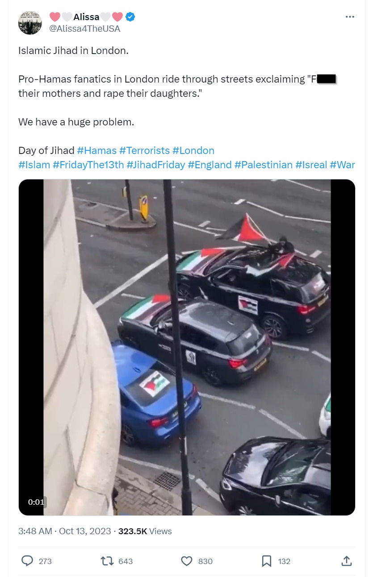This screenshot has width=373, height=577.
Task: Open the #Palestinian hashtag
Action: point(262,165)
